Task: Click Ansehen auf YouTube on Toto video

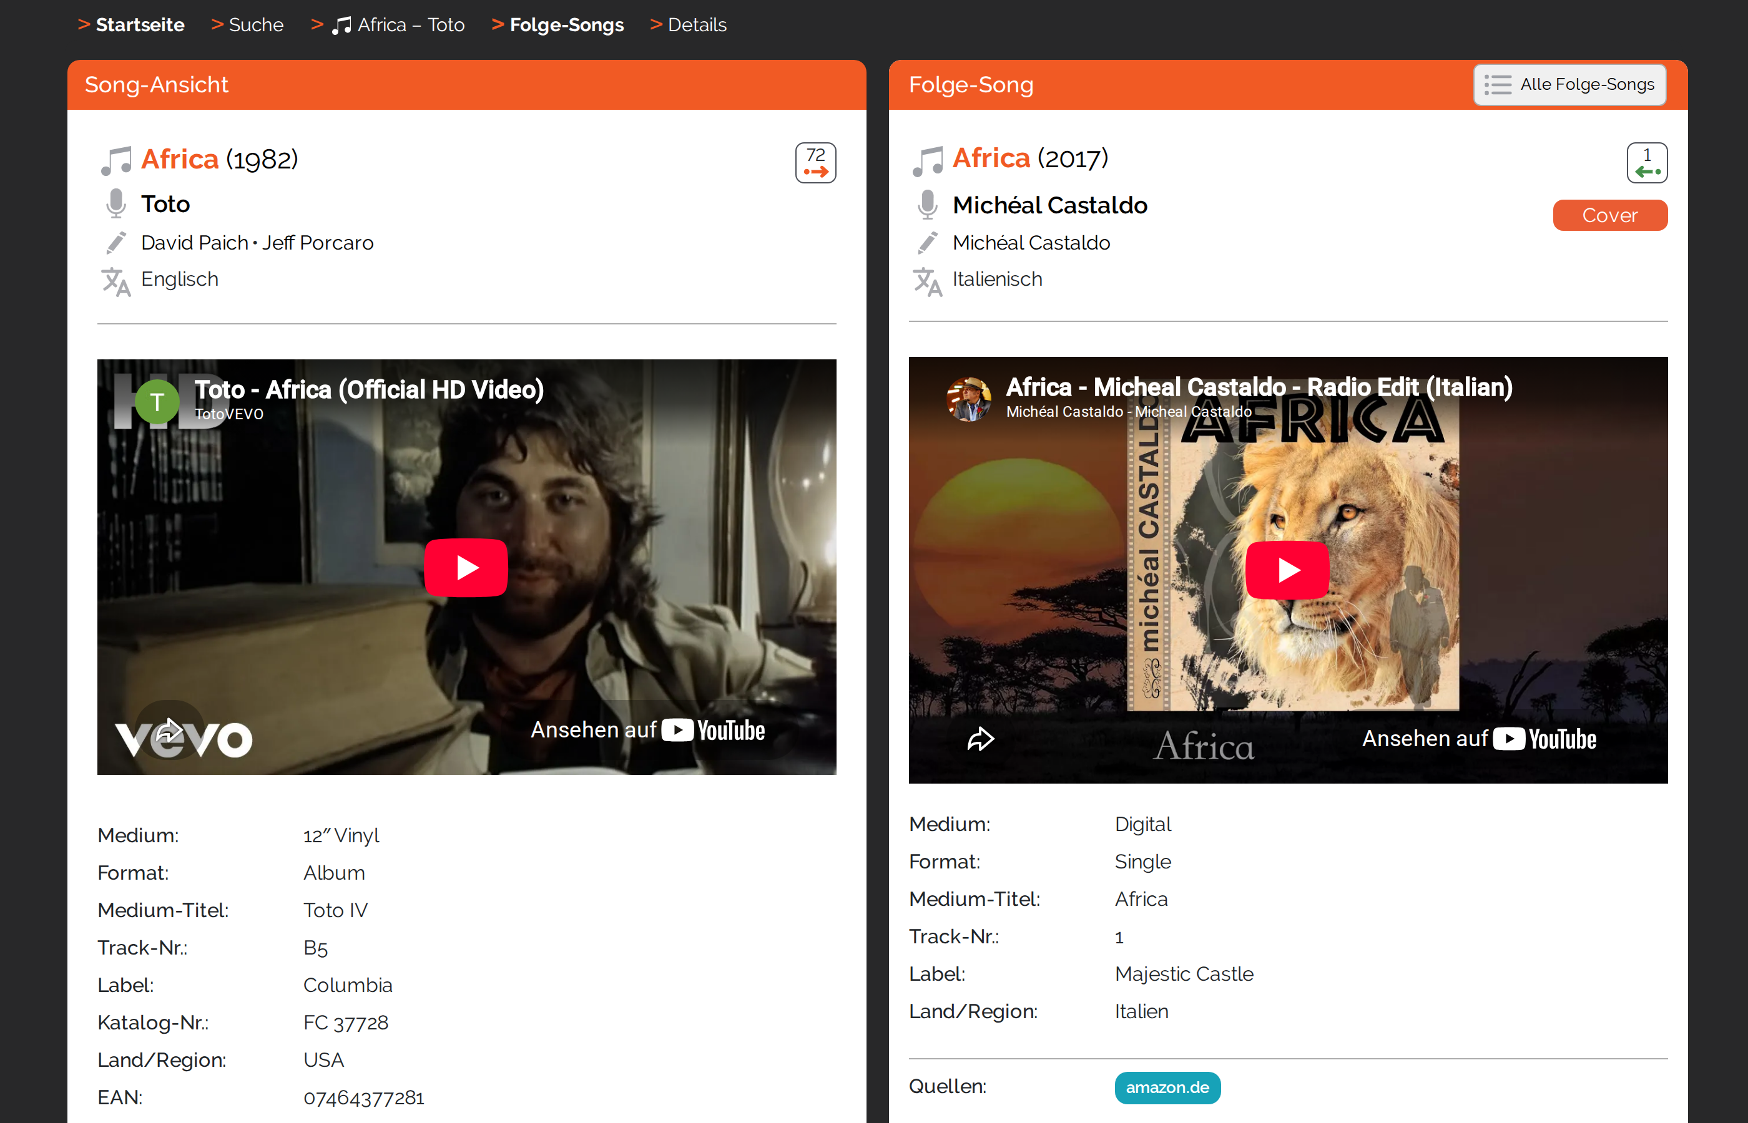Action: coord(647,730)
